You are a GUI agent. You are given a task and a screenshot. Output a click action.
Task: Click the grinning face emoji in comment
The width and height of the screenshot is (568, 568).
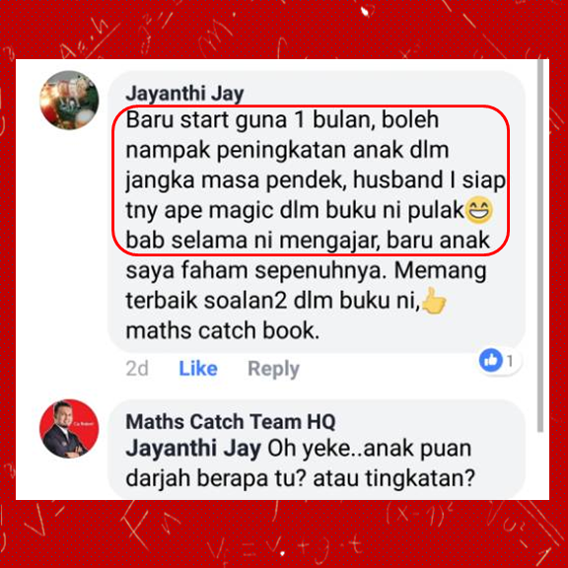pyautogui.click(x=478, y=210)
